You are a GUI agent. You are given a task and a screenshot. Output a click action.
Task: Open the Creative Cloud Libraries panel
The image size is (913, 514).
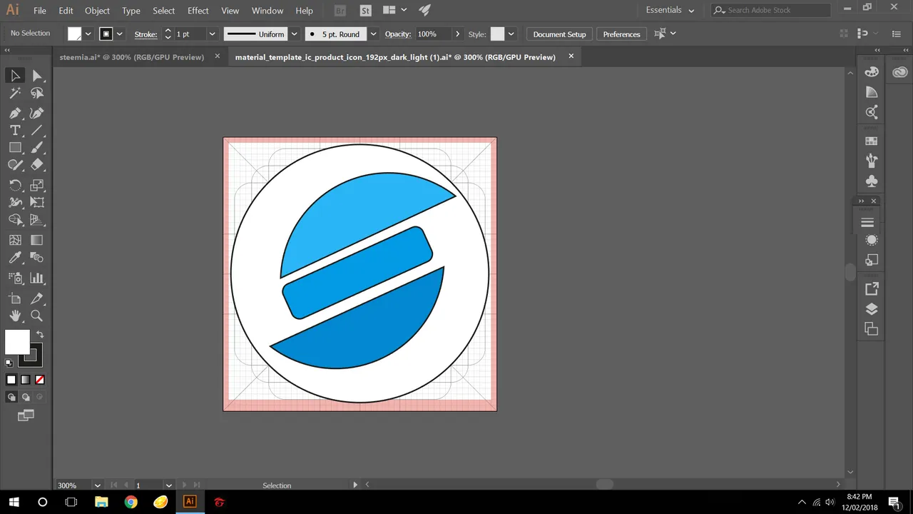pyautogui.click(x=900, y=72)
